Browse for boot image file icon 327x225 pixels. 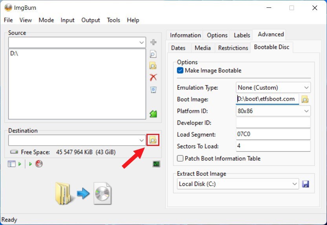pyautogui.click(x=305, y=99)
